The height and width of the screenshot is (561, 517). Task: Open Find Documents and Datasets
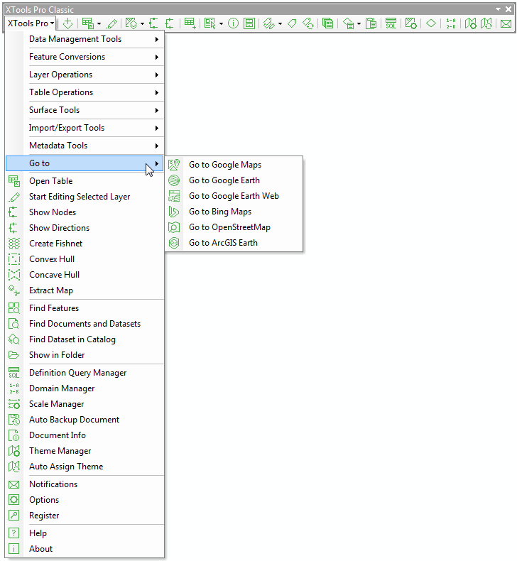click(85, 323)
